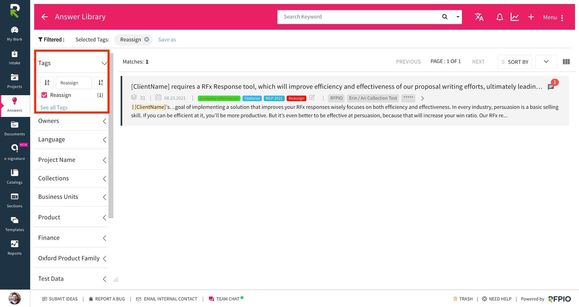579x307 pixels.
Task: Click the red Reassign tag on answer
Action: coord(296,98)
